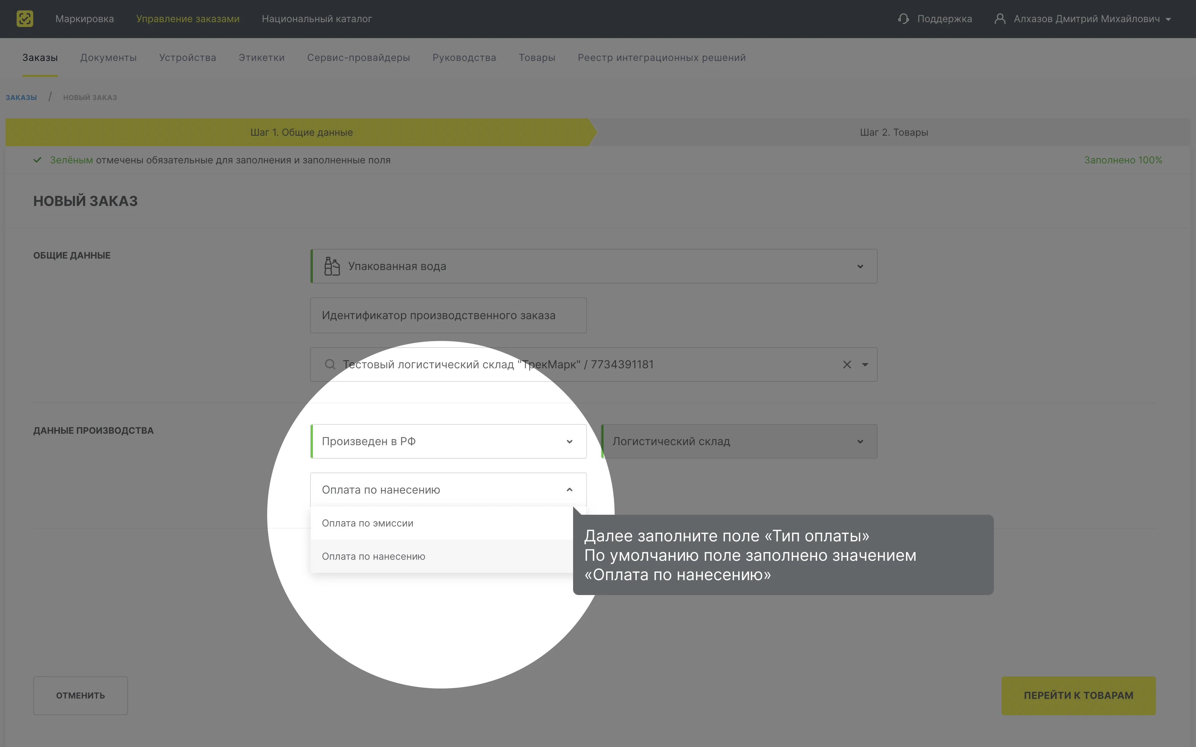Image resolution: width=1196 pixels, height=747 pixels.
Task: Open the Руководства tab
Action: (x=464, y=57)
